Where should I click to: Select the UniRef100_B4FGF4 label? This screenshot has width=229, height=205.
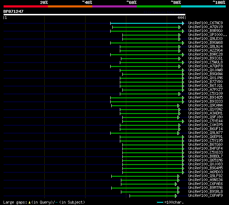point(205,149)
